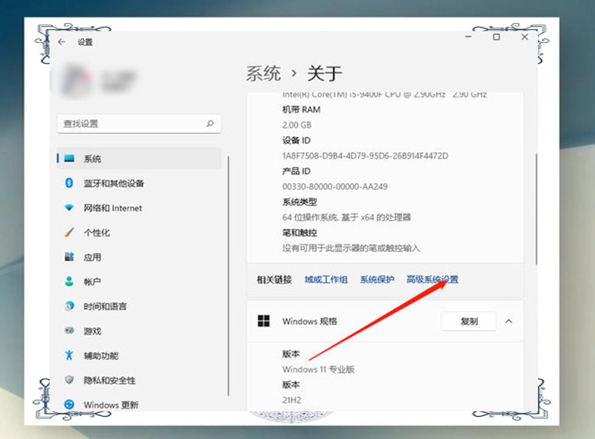595x439 pixels.
Task: Open Windows Update (Windows 更新) icon
Action: 69,404
